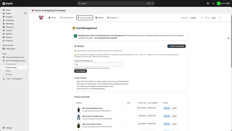Delete the Men Gray Plaid Wool Coat row
This screenshot has height=131, width=232.
(x=174, y=108)
